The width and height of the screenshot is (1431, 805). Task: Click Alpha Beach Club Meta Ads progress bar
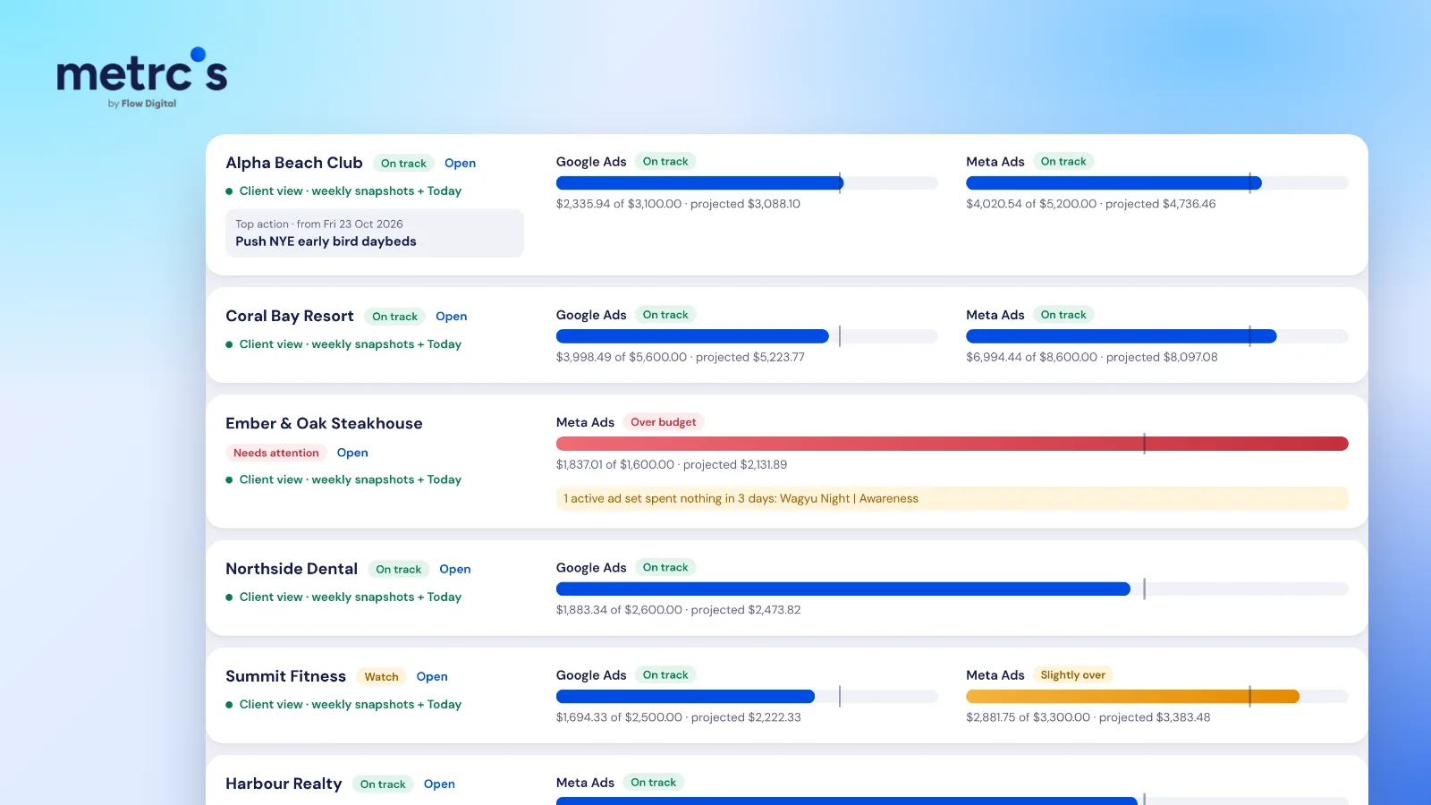pos(1157,183)
